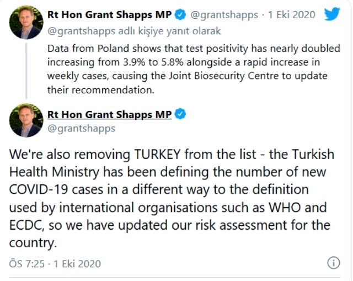This screenshot has width=353, height=281.
Task: Open the tweet info circle icon
Action: (333, 263)
